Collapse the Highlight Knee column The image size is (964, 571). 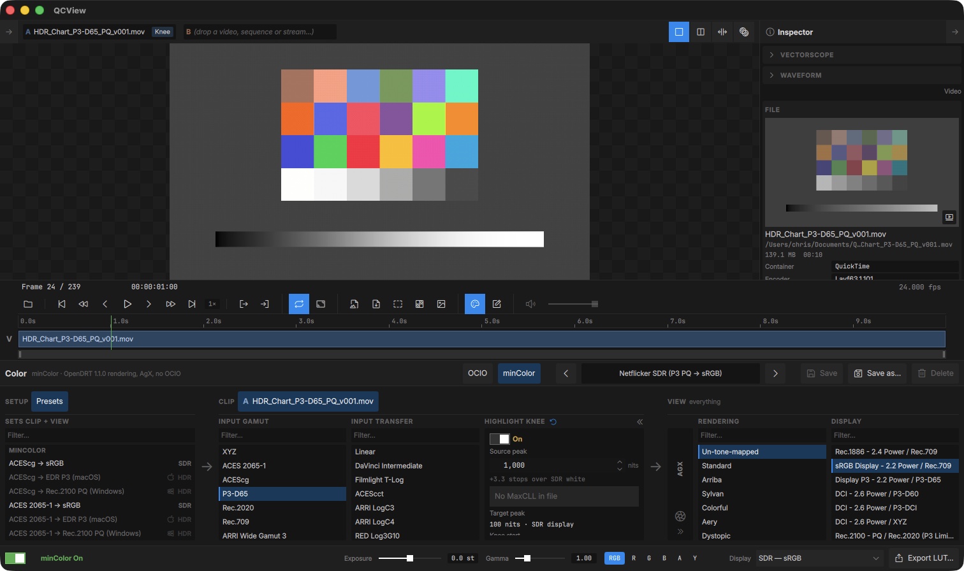pyautogui.click(x=639, y=422)
